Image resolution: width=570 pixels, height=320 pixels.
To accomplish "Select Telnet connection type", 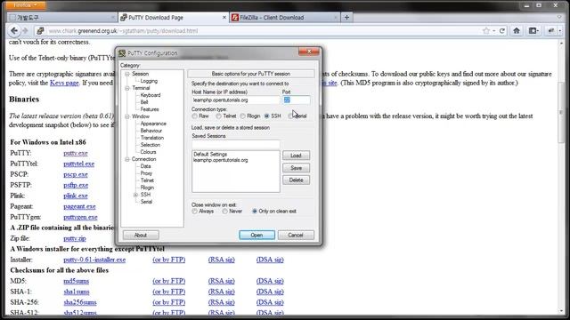I will point(218,116).
